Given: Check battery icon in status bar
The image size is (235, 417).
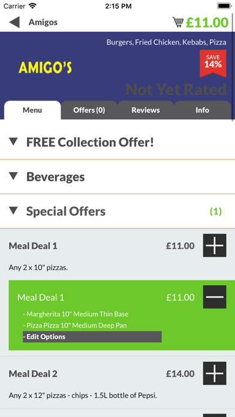Looking at the screenshot, I should (x=225, y=6).
